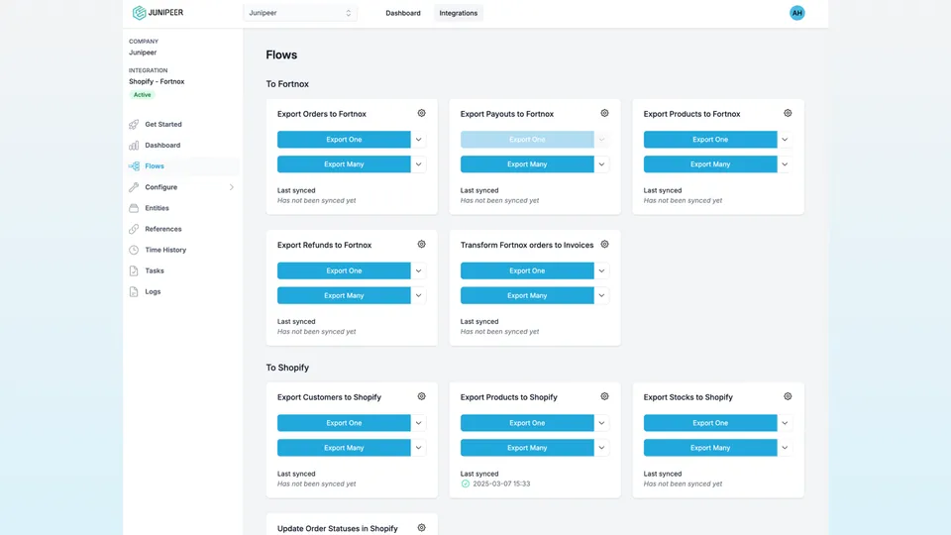This screenshot has height=535, width=951.
Task: Open settings gear for Export Products to Shopify
Action: pos(604,396)
